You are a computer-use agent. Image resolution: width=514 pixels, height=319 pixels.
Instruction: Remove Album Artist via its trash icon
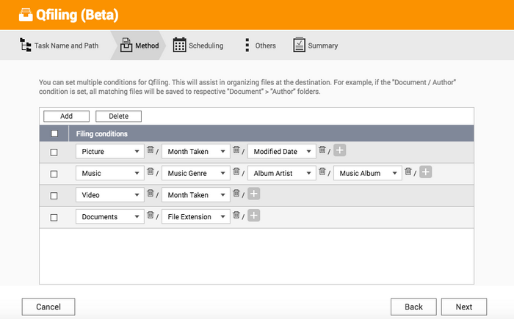[x=322, y=172]
